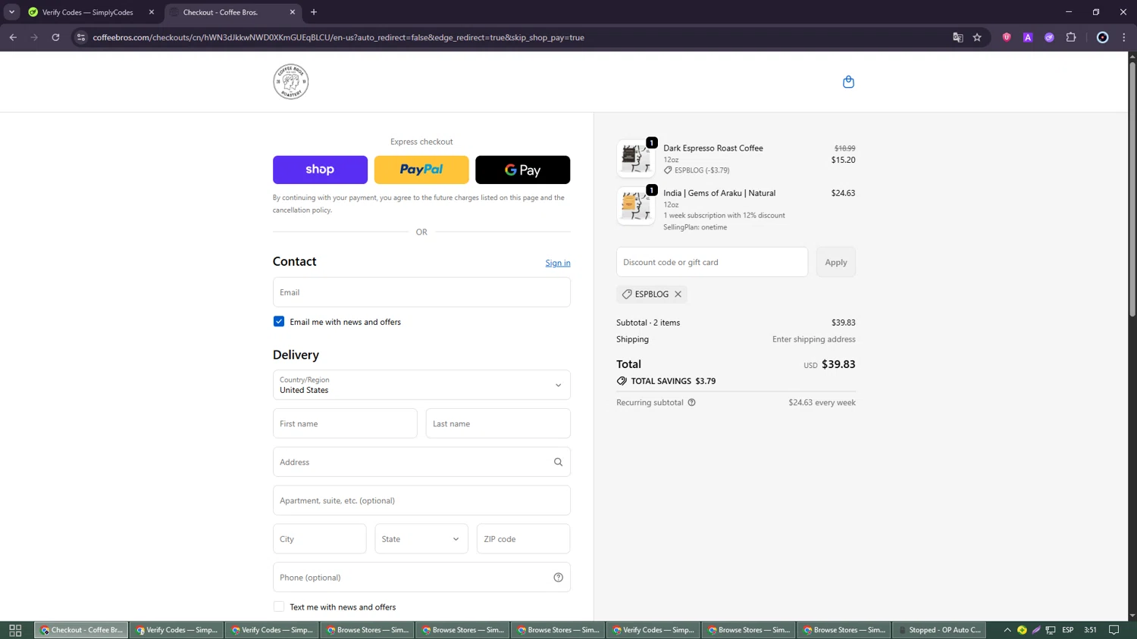Click the browser address bar URL
This screenshot has height=639, width=1137.
338,37
